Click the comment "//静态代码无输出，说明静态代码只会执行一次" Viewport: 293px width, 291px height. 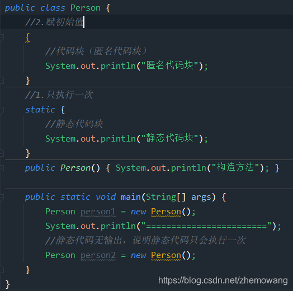pos(145,240)
